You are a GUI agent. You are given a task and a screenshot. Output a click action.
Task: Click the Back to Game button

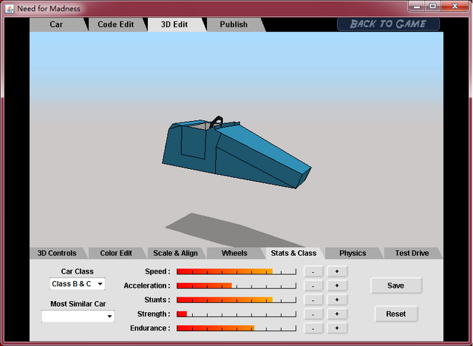388,24
